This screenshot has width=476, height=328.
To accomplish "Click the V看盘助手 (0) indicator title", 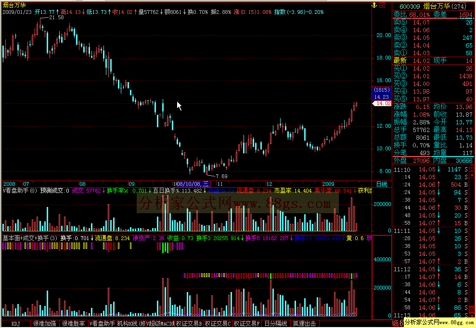I will coord(20,191).
